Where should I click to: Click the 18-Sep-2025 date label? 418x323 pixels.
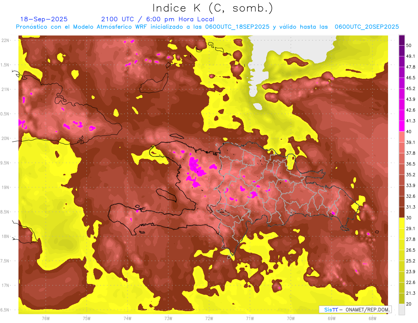coord(44,19)
